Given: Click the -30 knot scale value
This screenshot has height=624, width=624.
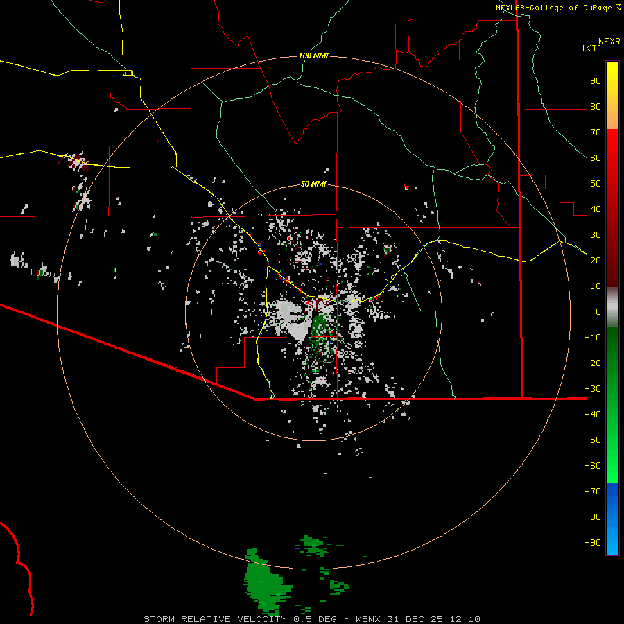Looking at the screenshot, I should (593, 389).
